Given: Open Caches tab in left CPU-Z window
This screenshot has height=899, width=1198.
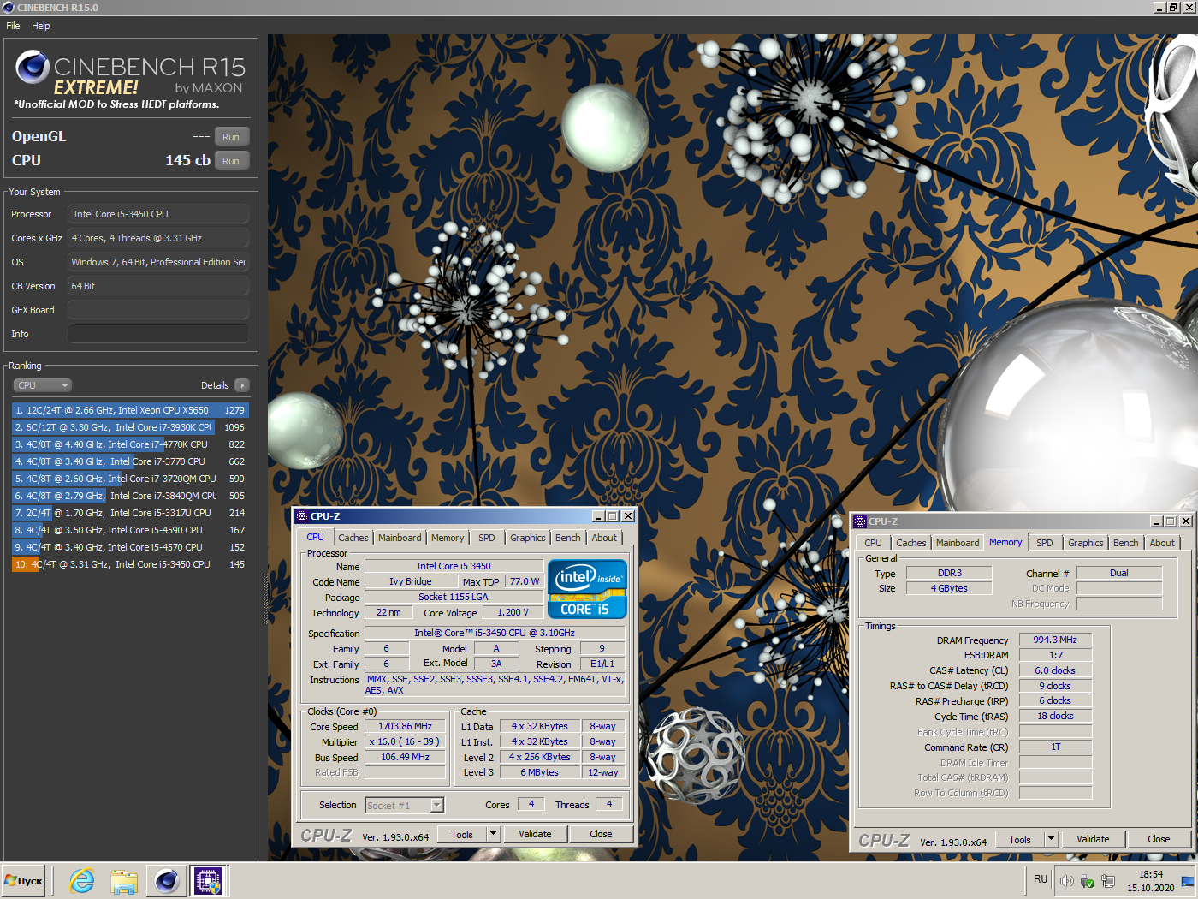Looking at the screenshot, I should 353,538.
